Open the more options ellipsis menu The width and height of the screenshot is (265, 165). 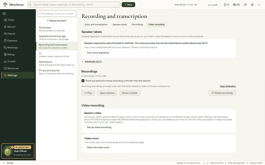click(259, 5)
